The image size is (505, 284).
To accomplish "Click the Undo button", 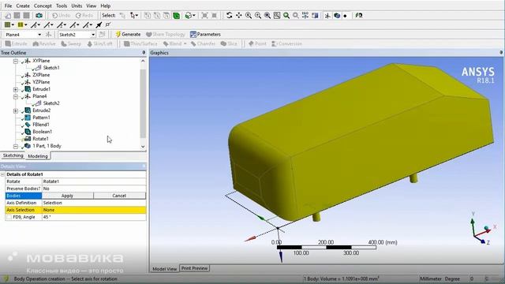I will tap(61, 16).
